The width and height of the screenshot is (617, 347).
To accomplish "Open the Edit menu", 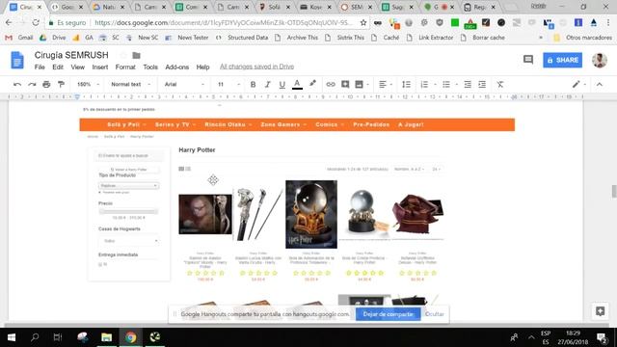I will 58,67.
